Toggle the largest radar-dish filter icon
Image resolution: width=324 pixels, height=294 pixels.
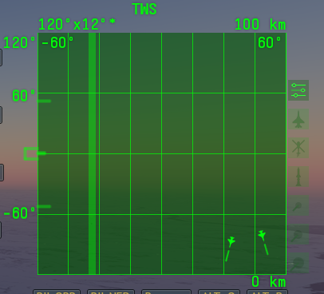pyautogui.click(x=298, y=263)
